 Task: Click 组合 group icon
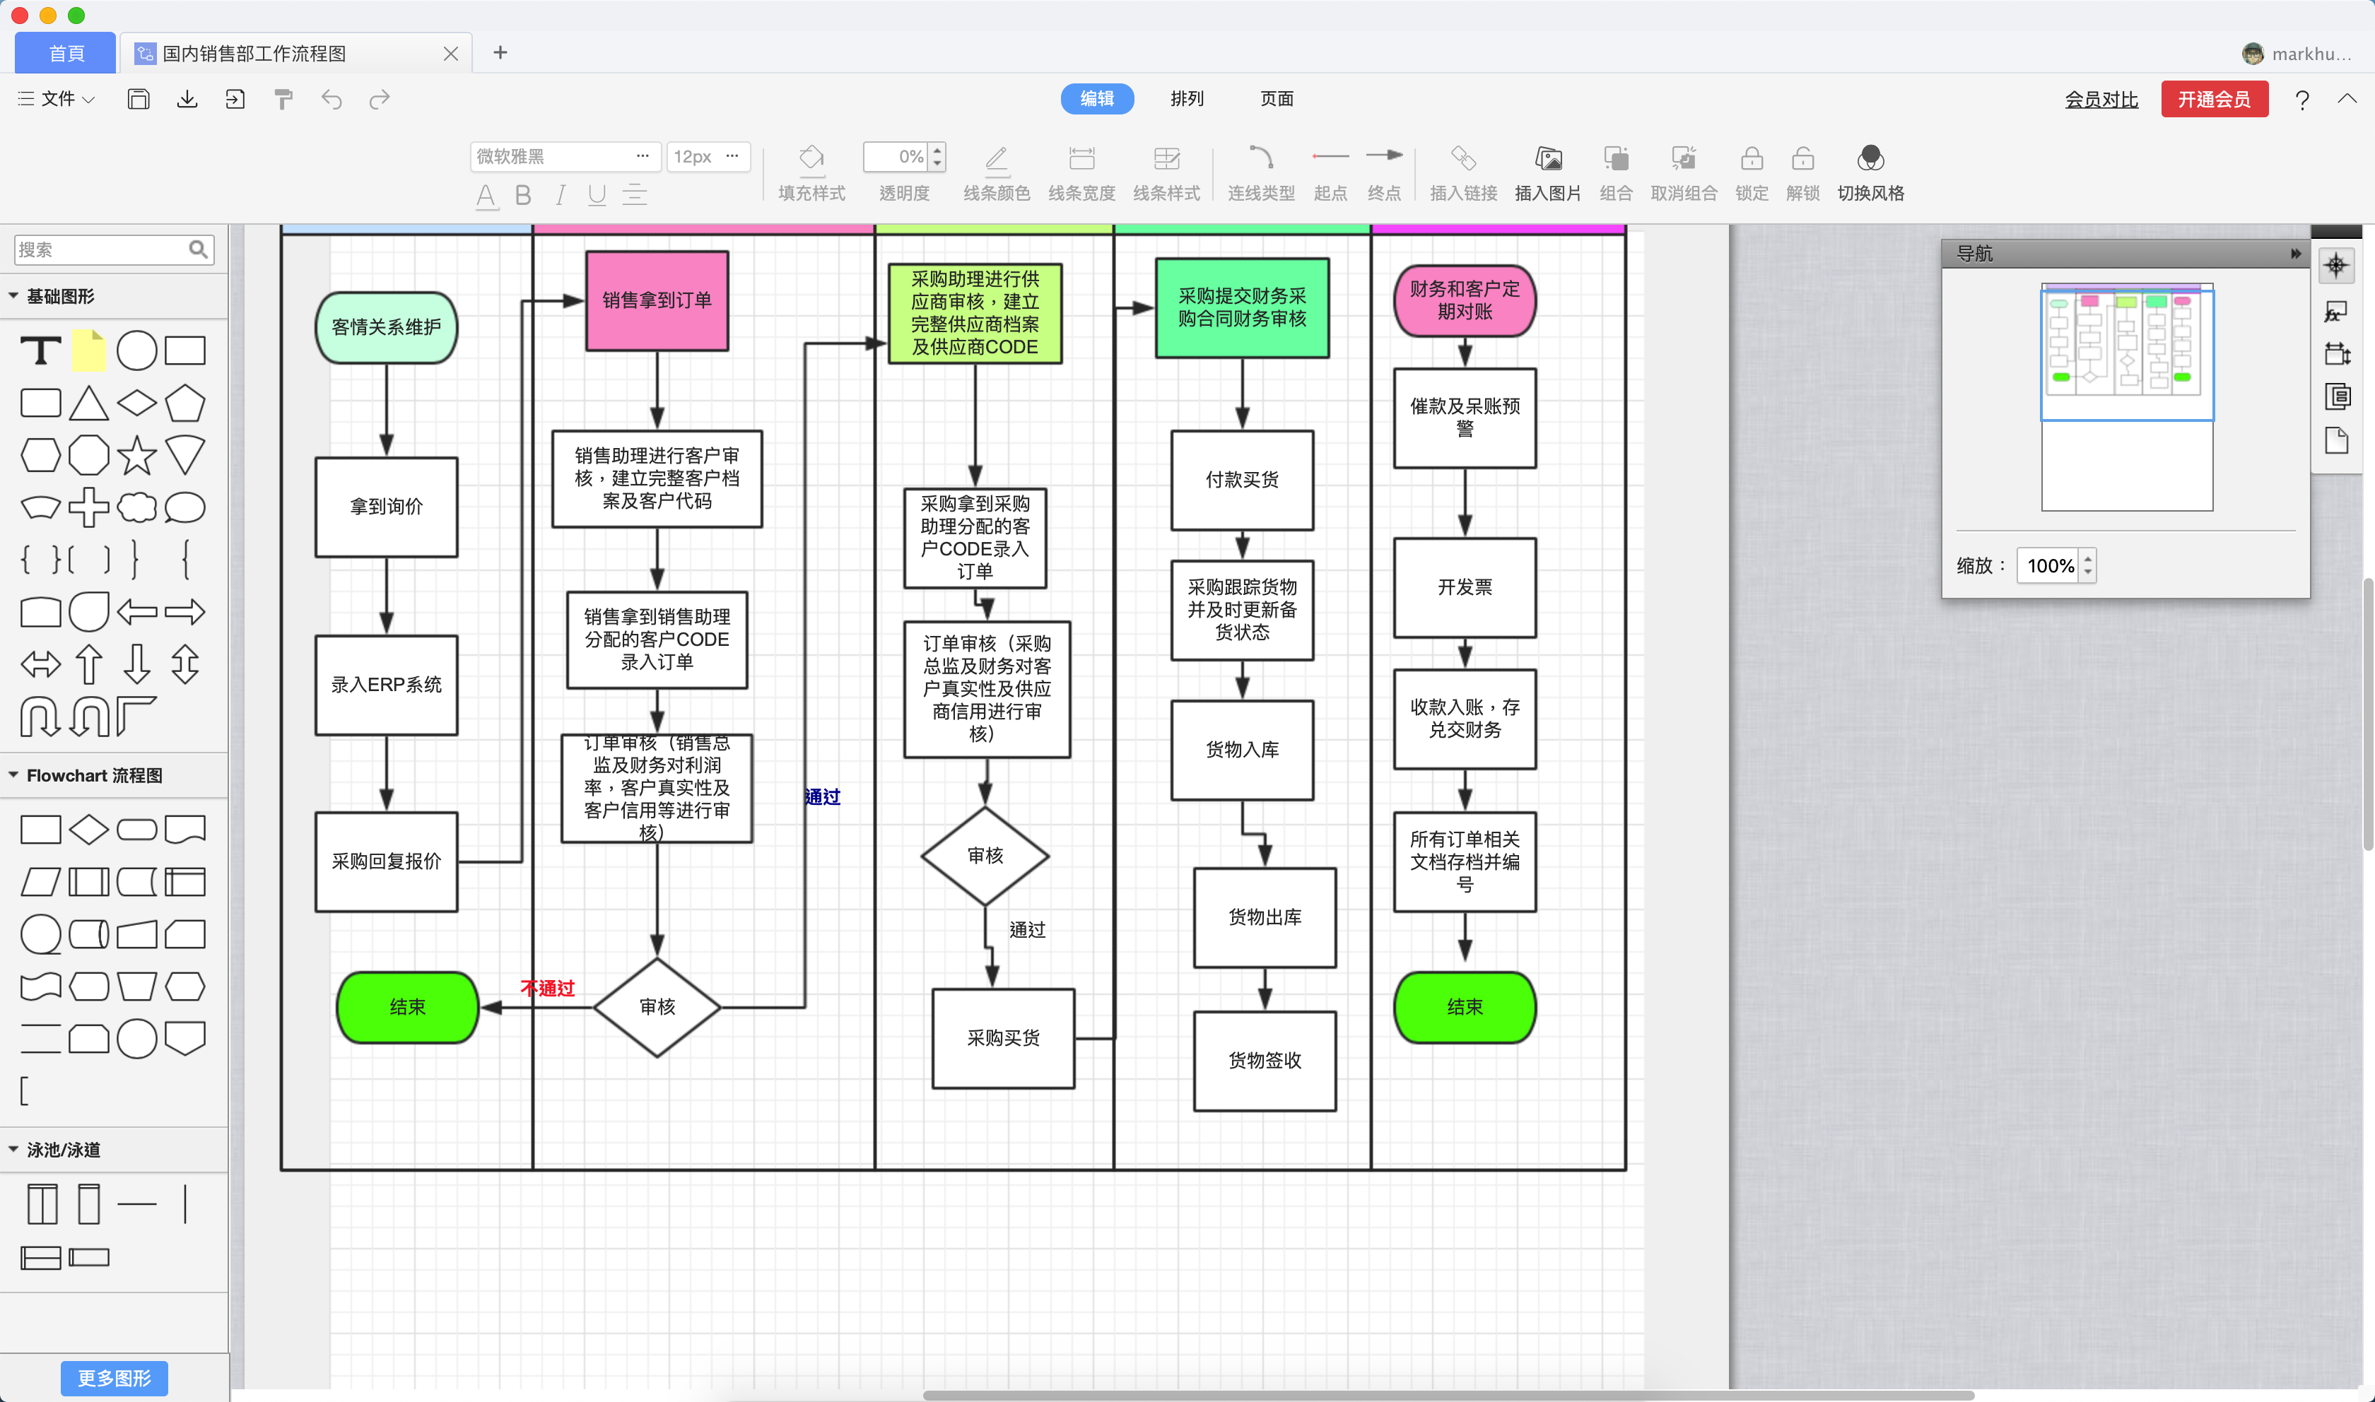coord(1617,173)
